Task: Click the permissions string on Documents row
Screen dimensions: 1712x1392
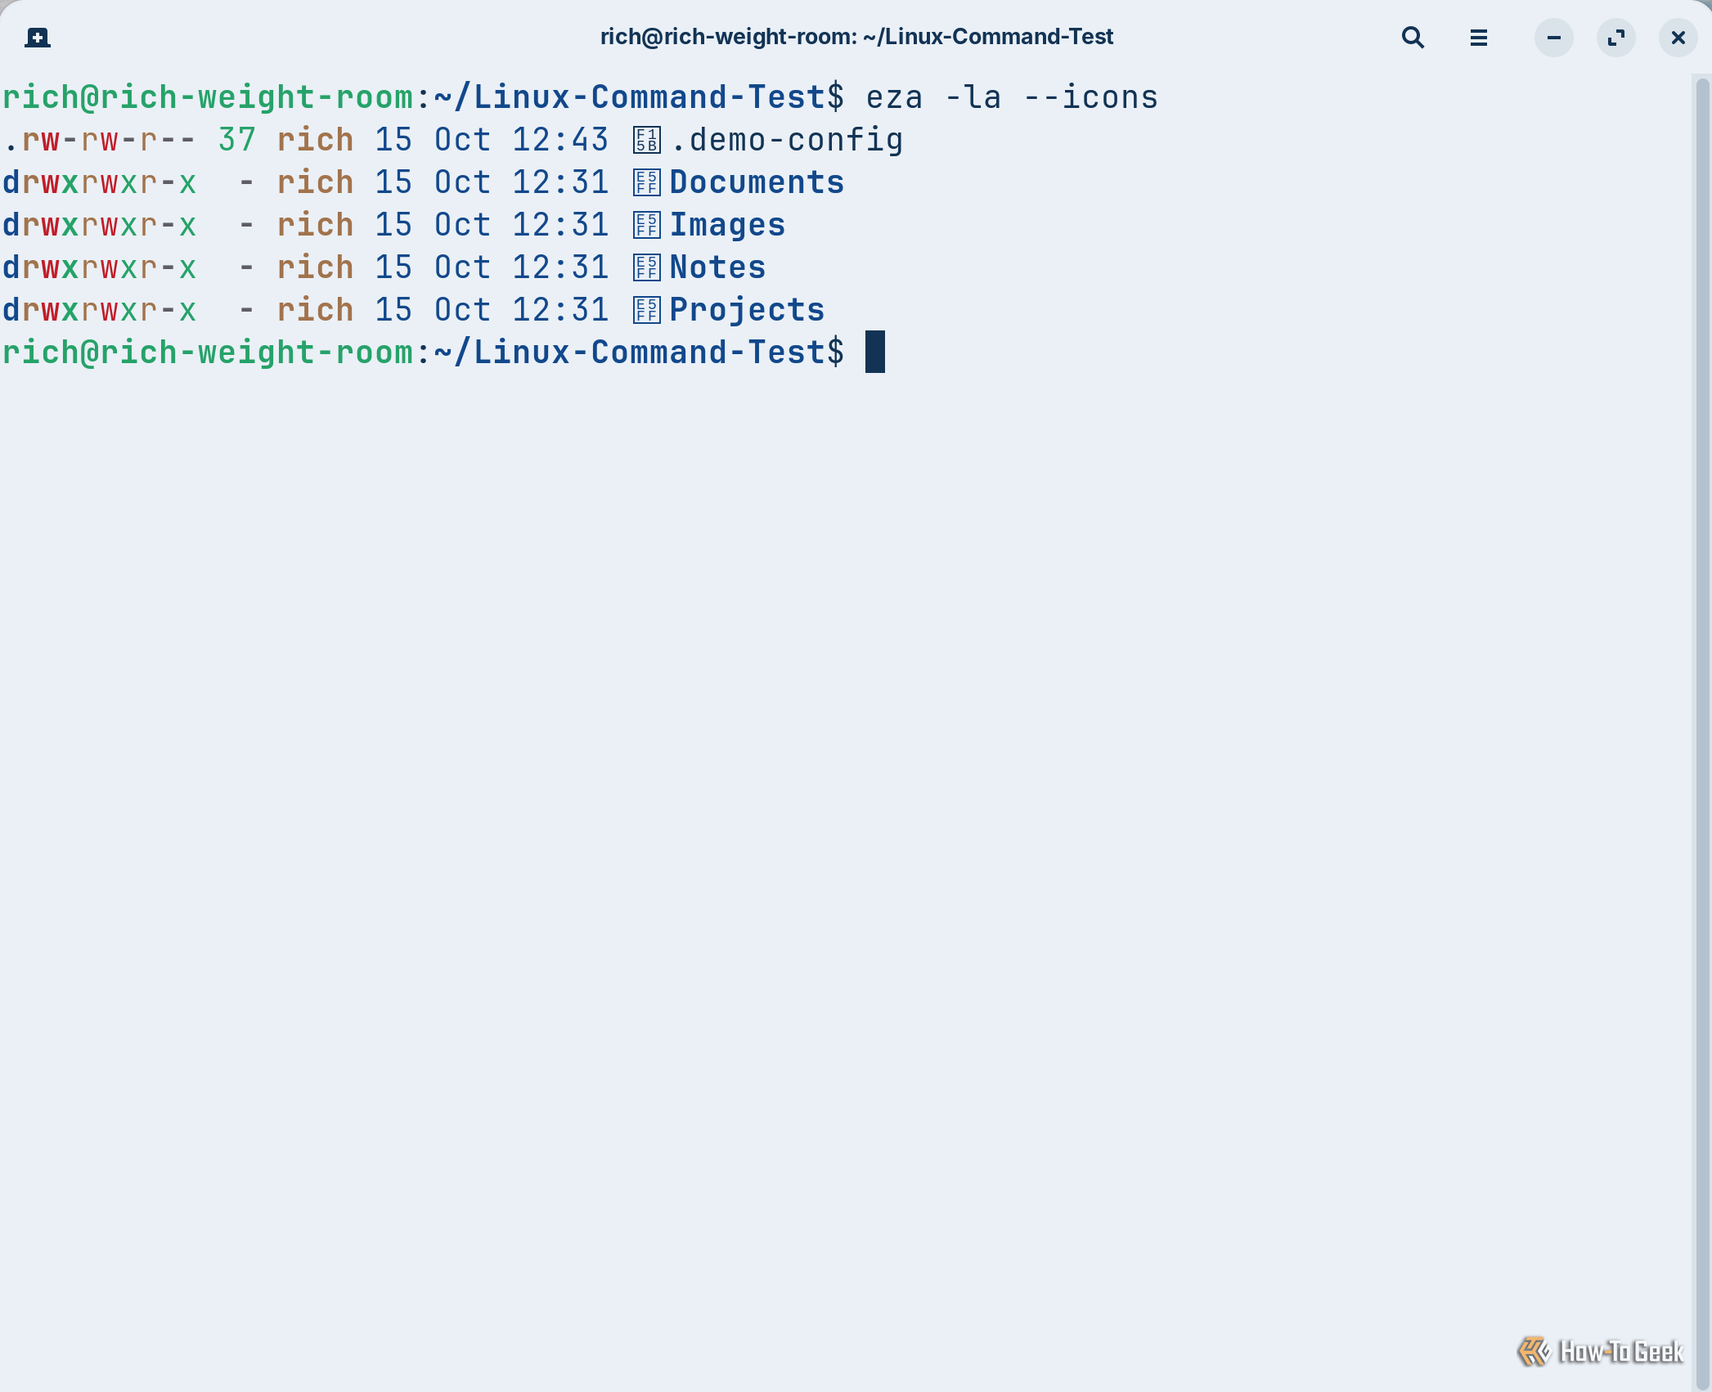Action: pos(99,183)
